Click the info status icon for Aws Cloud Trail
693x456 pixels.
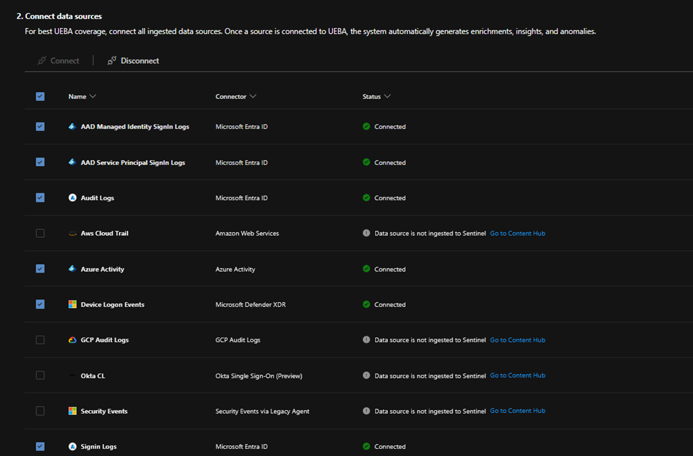367,233
